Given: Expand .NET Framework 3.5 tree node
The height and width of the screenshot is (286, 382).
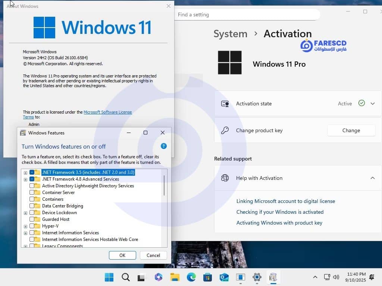Looking at the screenshot, I should point(25,173).
